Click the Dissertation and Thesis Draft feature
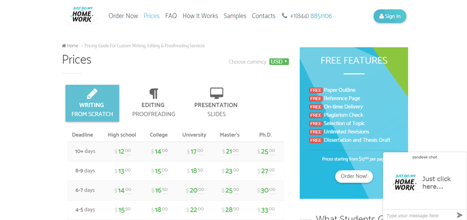Viewport: 467px width, 220px height. click(x=357, y=140)
